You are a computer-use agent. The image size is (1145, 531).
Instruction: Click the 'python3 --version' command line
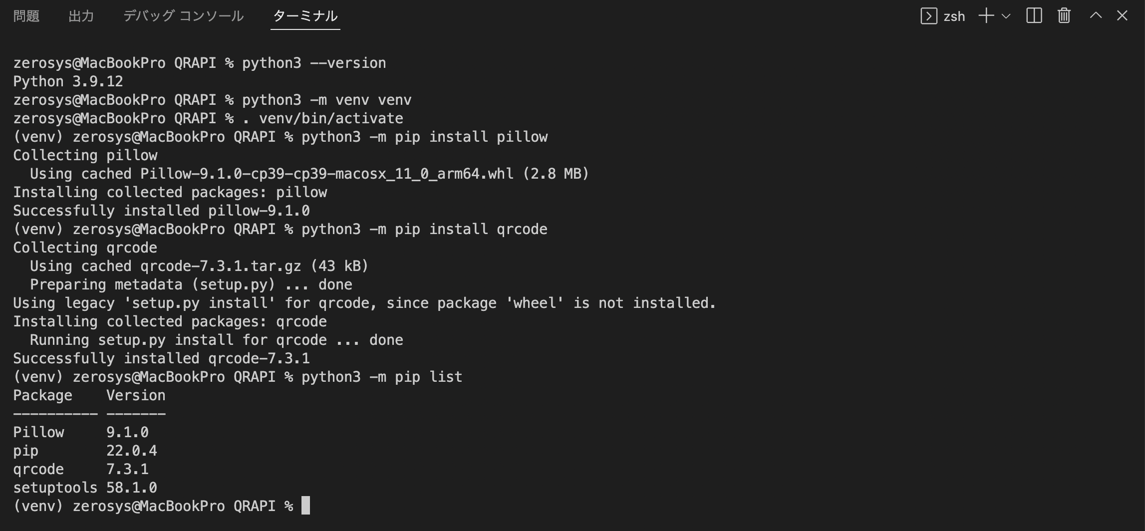tap(200, 63)
